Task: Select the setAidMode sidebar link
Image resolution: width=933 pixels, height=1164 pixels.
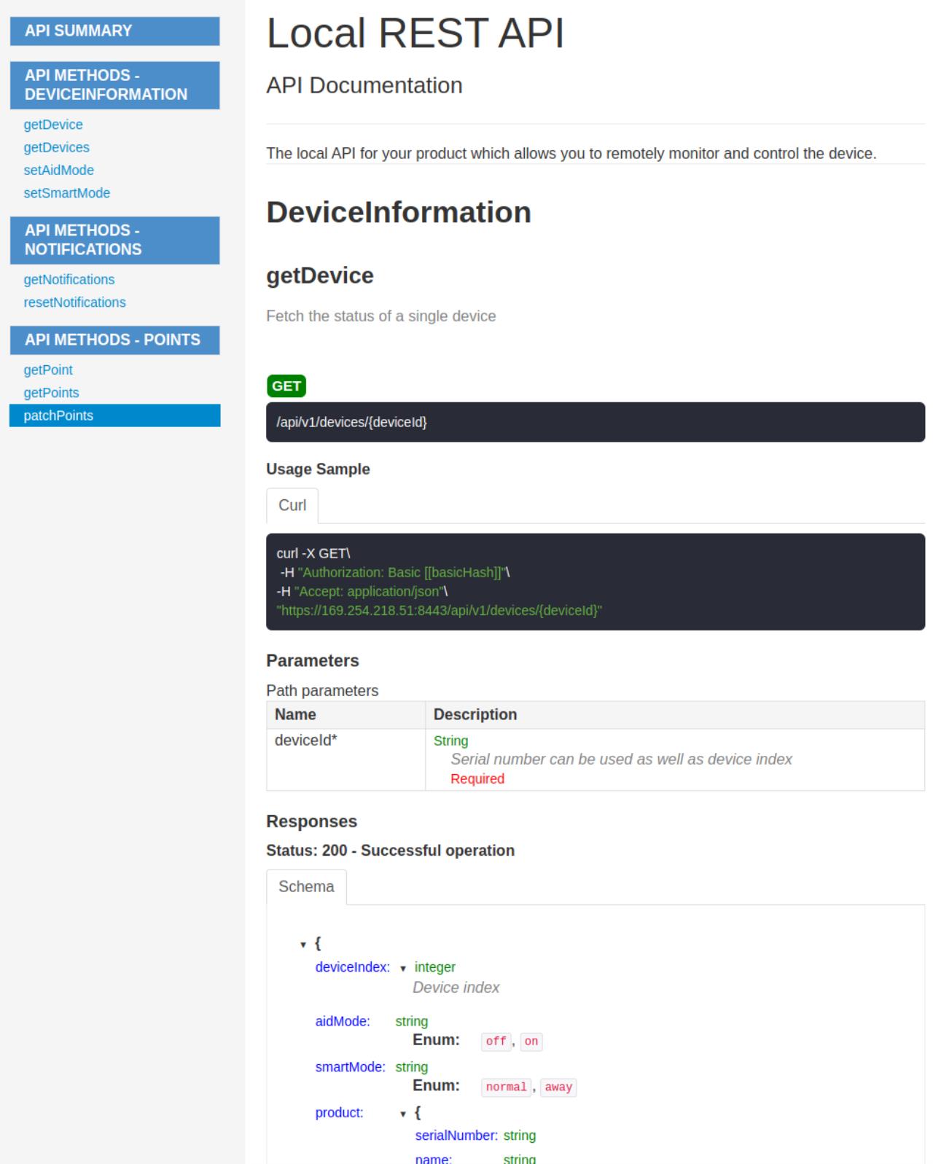Action: coord(58,170)
